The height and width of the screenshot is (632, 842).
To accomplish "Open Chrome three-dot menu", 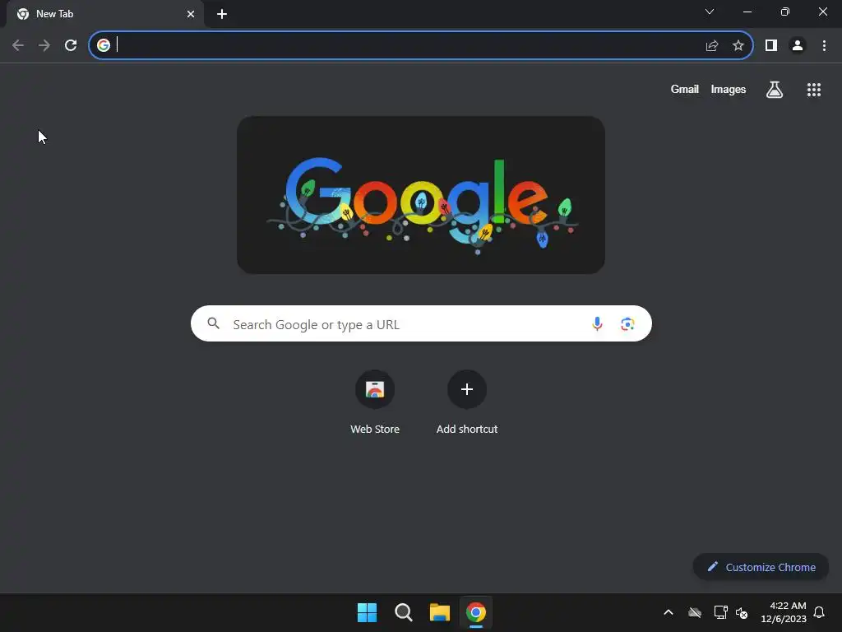I will pyautogui.click(x=824, y=45).
